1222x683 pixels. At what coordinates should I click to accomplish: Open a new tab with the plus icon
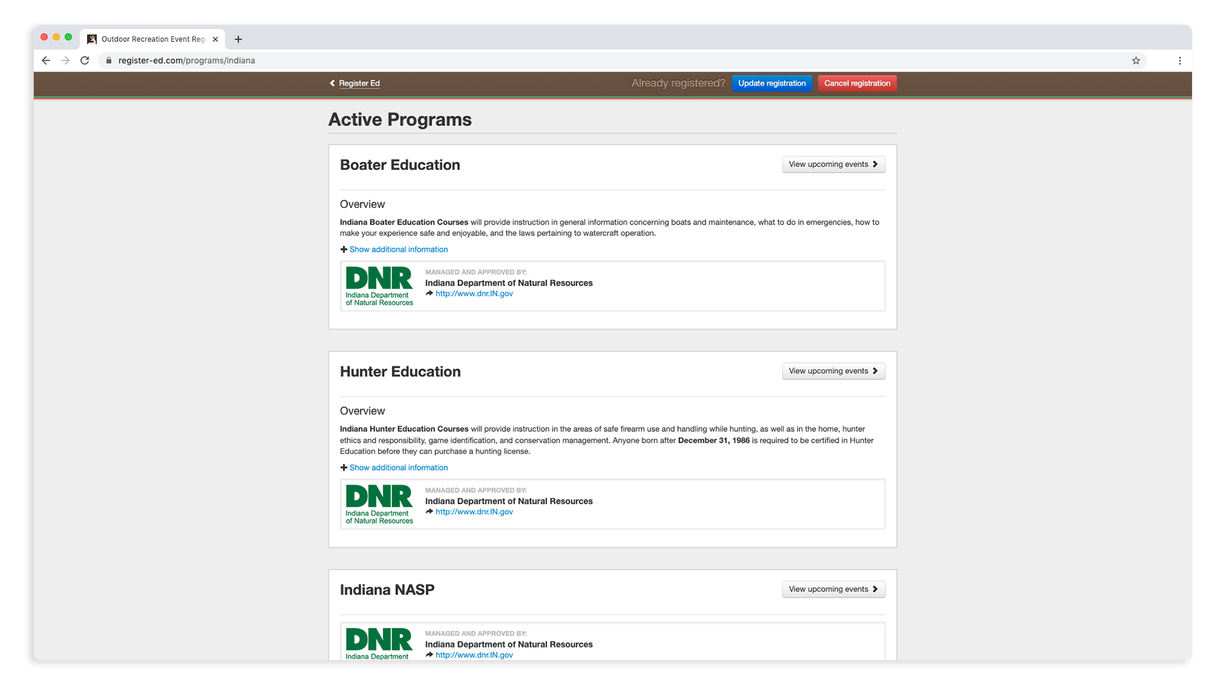pyautogui.click(x=238, y=39)
